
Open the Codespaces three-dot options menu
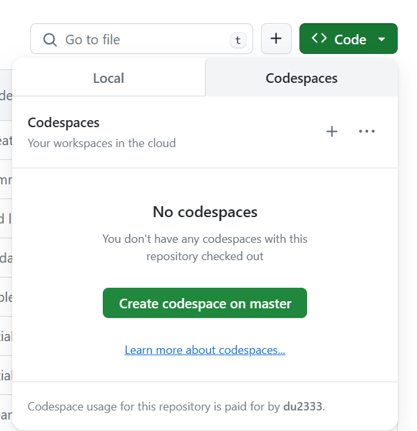pyautogui.click(x=367, y=132)
